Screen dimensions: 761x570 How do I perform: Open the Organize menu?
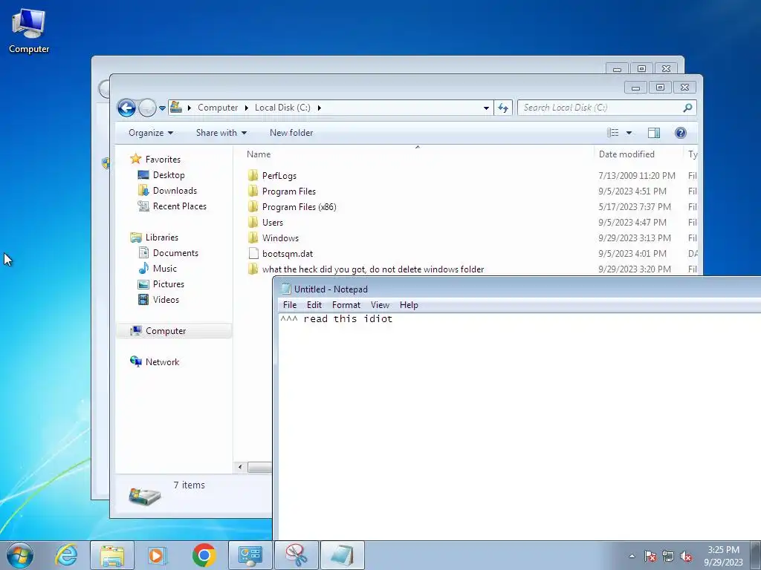[151, 133]
